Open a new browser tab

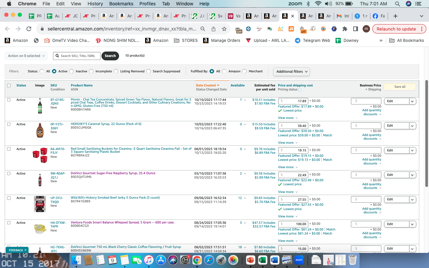click(395, 16)
